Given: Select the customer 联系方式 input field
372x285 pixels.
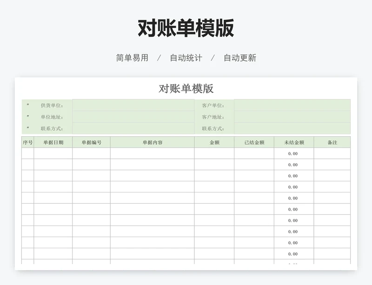Looking at the screenshot, I should pos(292,128).
